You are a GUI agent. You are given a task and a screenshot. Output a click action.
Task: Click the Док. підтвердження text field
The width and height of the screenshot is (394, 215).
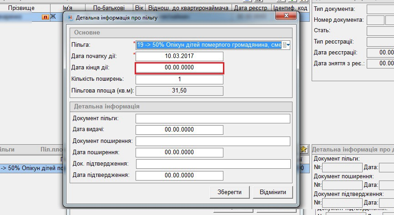point(212,164)
